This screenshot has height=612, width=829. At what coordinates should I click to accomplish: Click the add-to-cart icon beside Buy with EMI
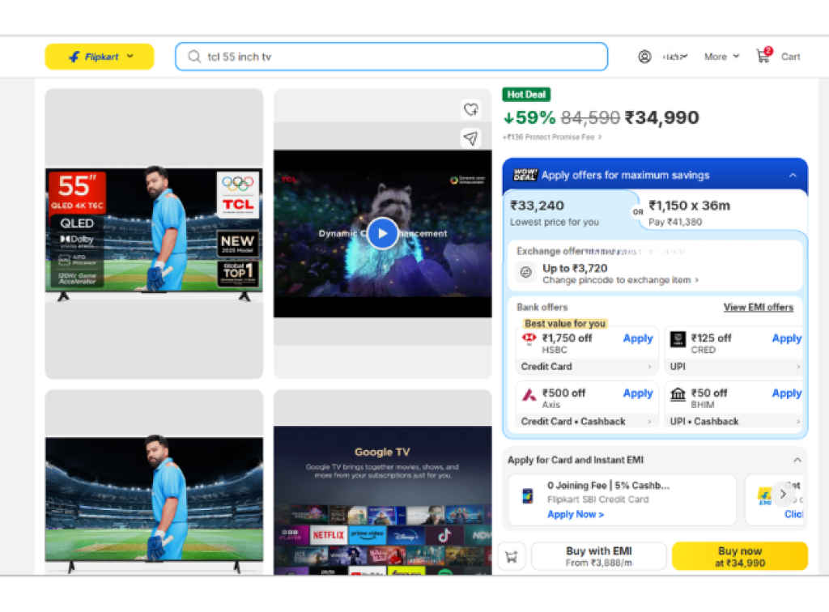[512, 556]
